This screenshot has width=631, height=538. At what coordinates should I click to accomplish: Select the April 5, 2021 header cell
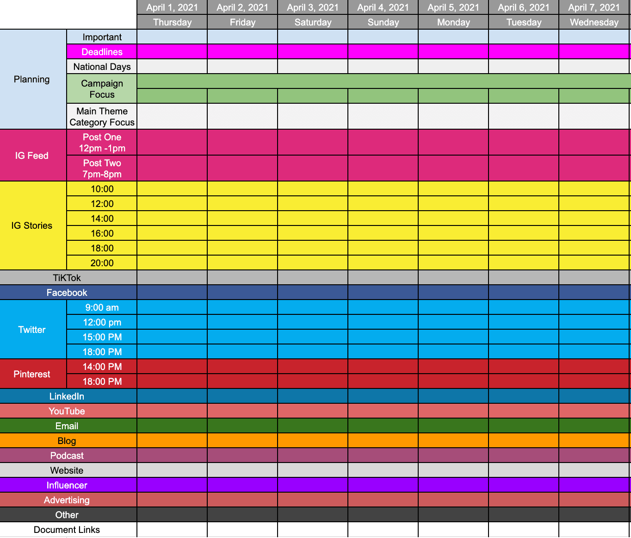pos(453,7)
